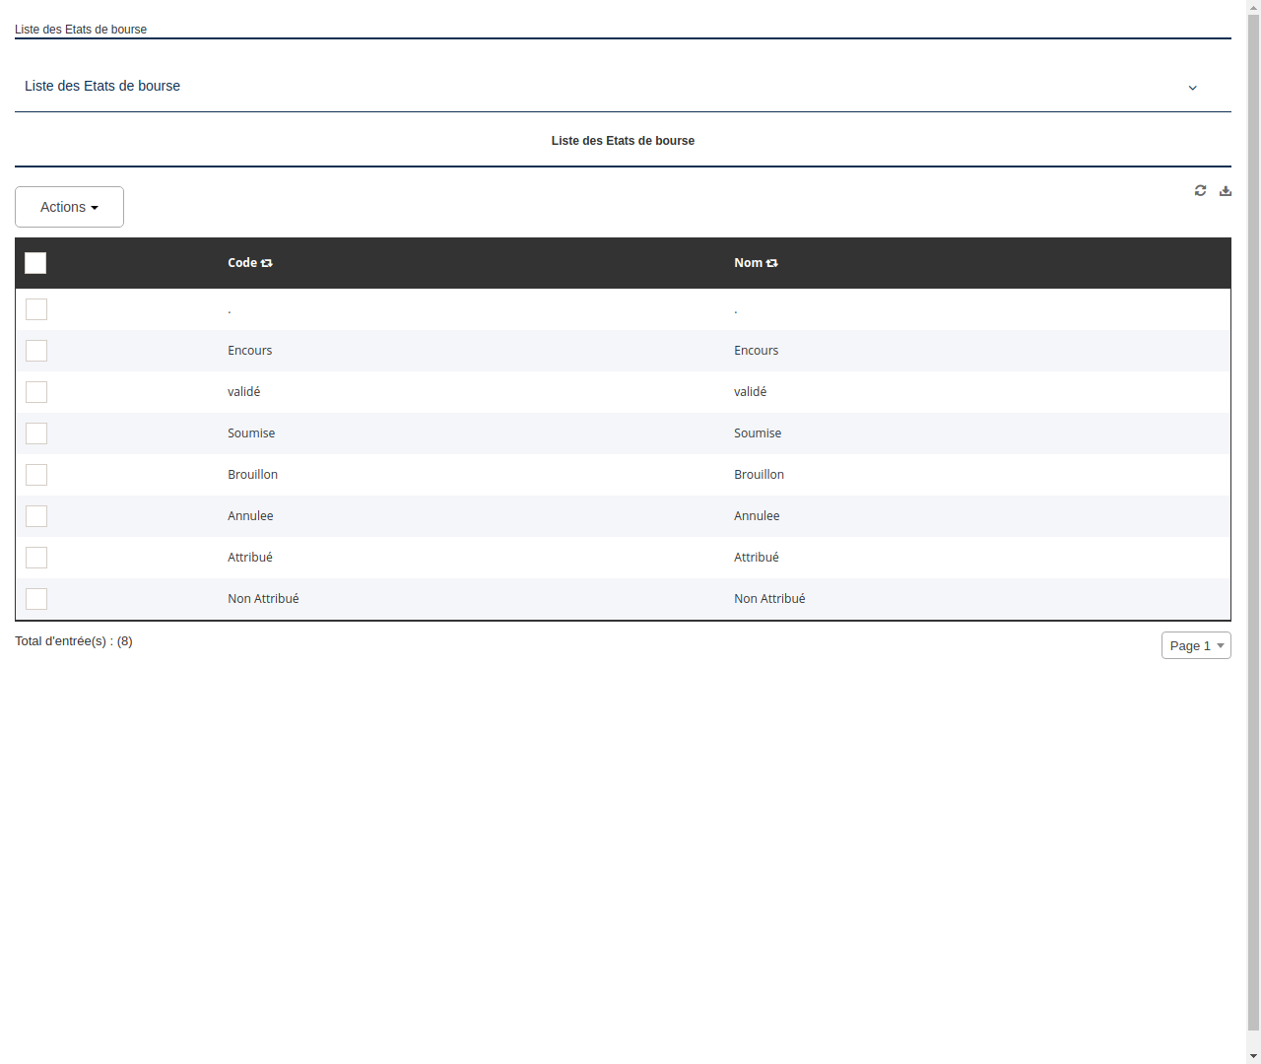Sort the table by the Code column icon
The image size is (1261, 1064).
[x=267, y=262]
